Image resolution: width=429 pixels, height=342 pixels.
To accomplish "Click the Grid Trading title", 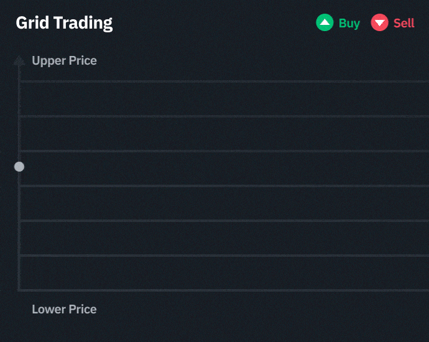I will coord(64,23).
